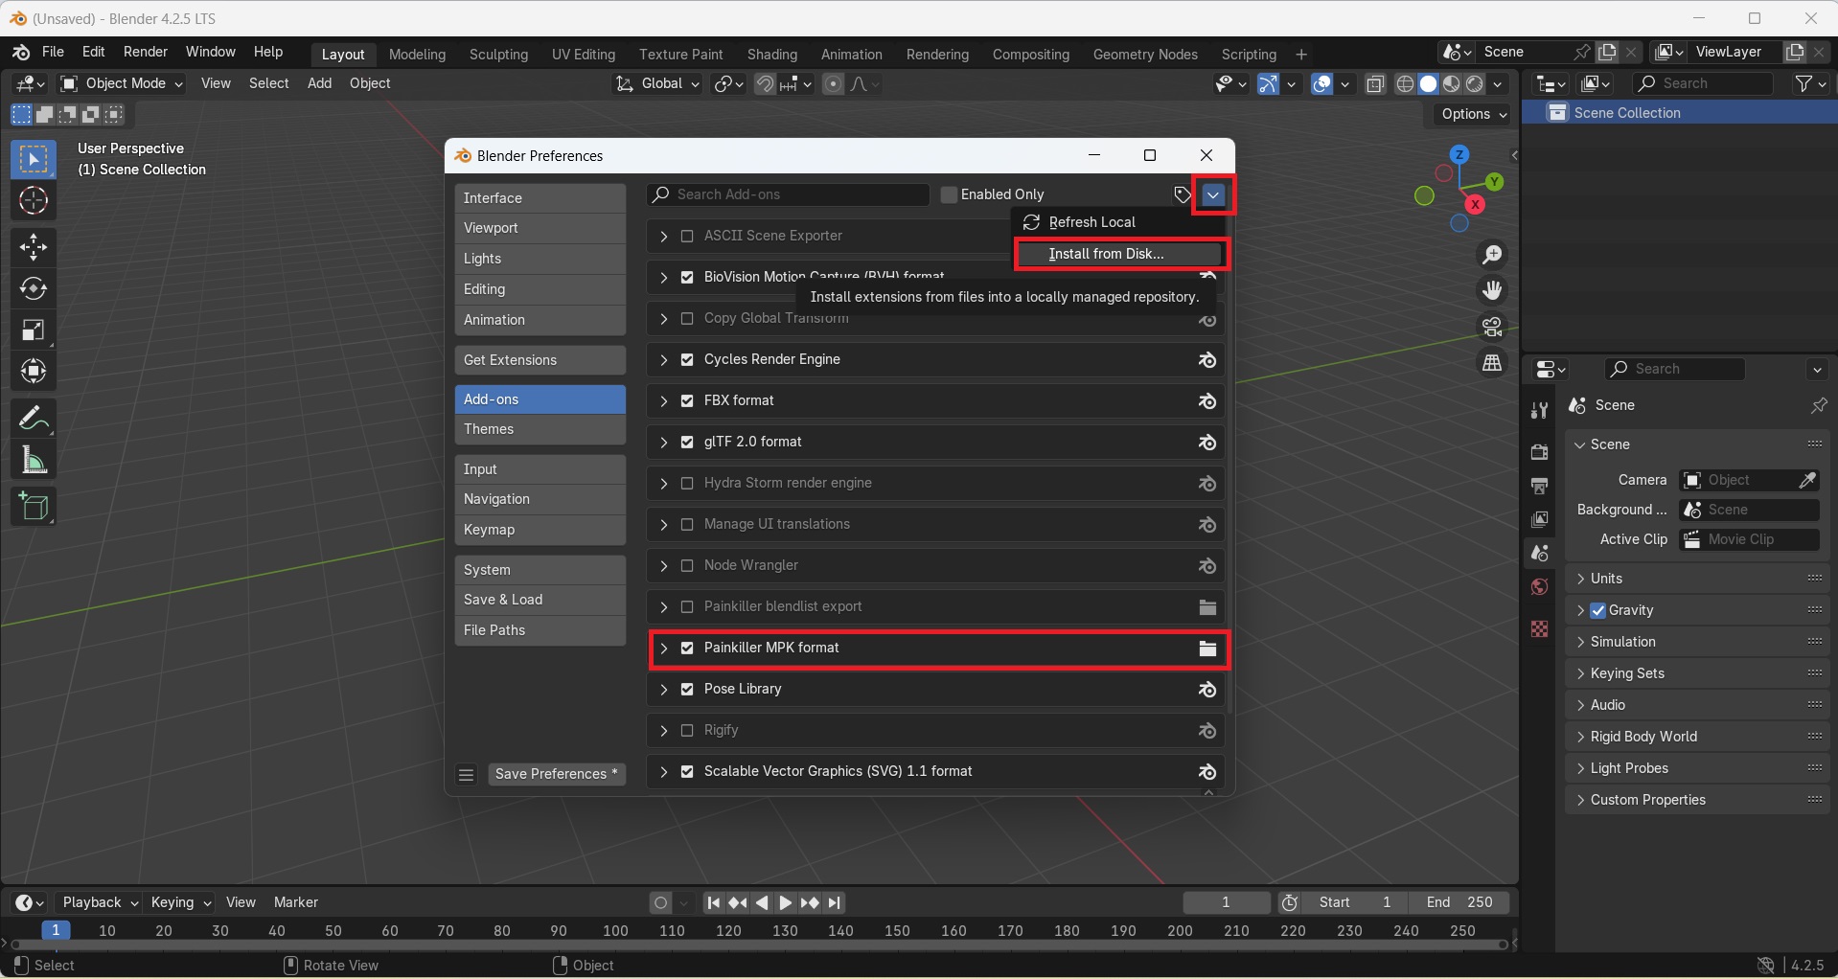Open the Object Mode dropdown

click(x=122, y=84)
